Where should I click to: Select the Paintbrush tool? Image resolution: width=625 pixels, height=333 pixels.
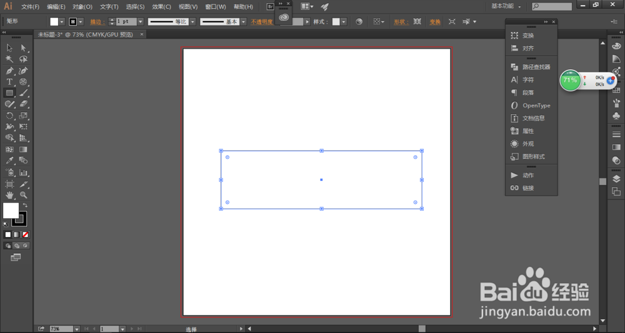coord(24,93)
